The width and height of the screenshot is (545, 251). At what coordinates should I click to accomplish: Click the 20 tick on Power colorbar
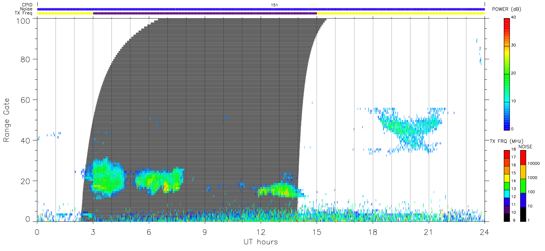514,73
